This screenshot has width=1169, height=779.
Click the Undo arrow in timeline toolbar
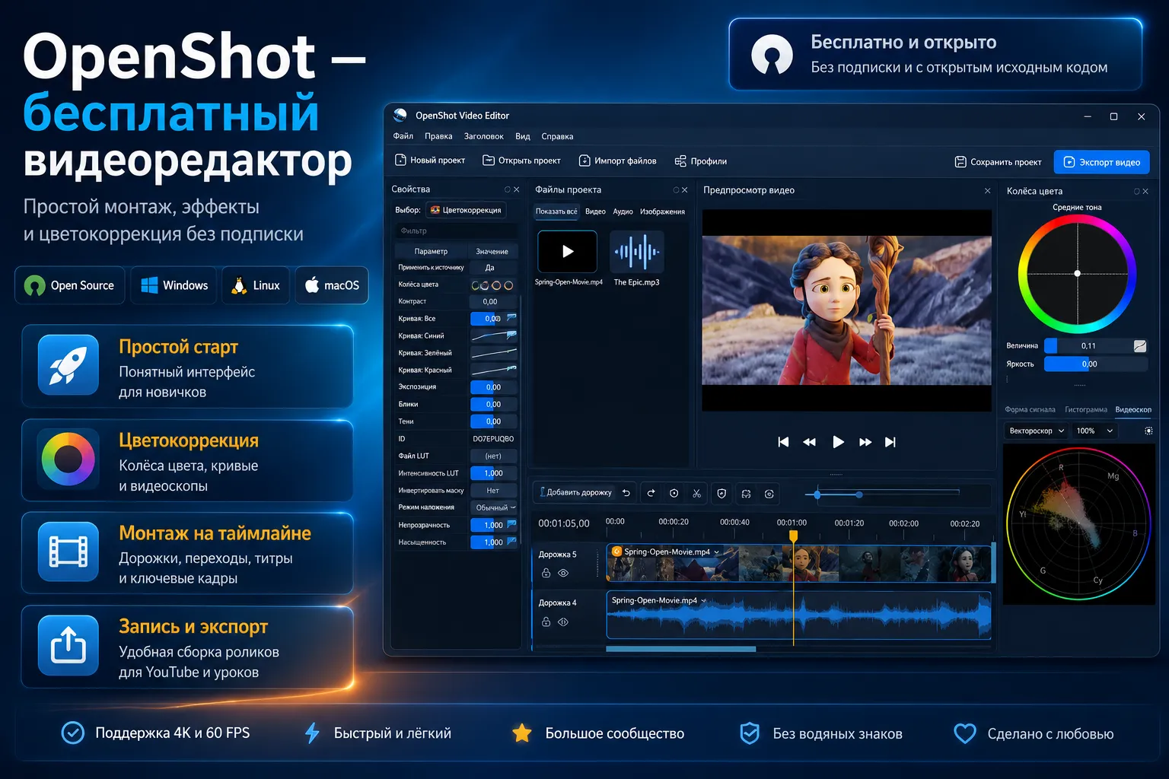[626, 493]
